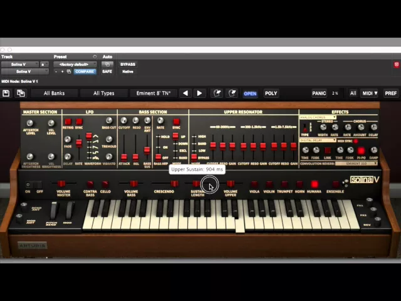Toggle the Cello voice switch
Image resolution: width=401 pixels, height=301 pixels.
(105, 184)
